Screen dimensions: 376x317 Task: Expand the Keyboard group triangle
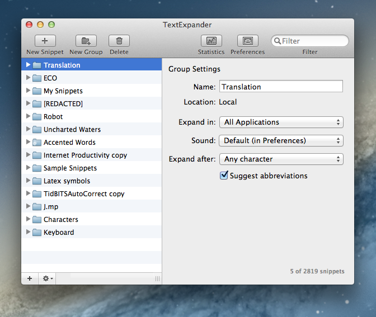tap(28, 231)
